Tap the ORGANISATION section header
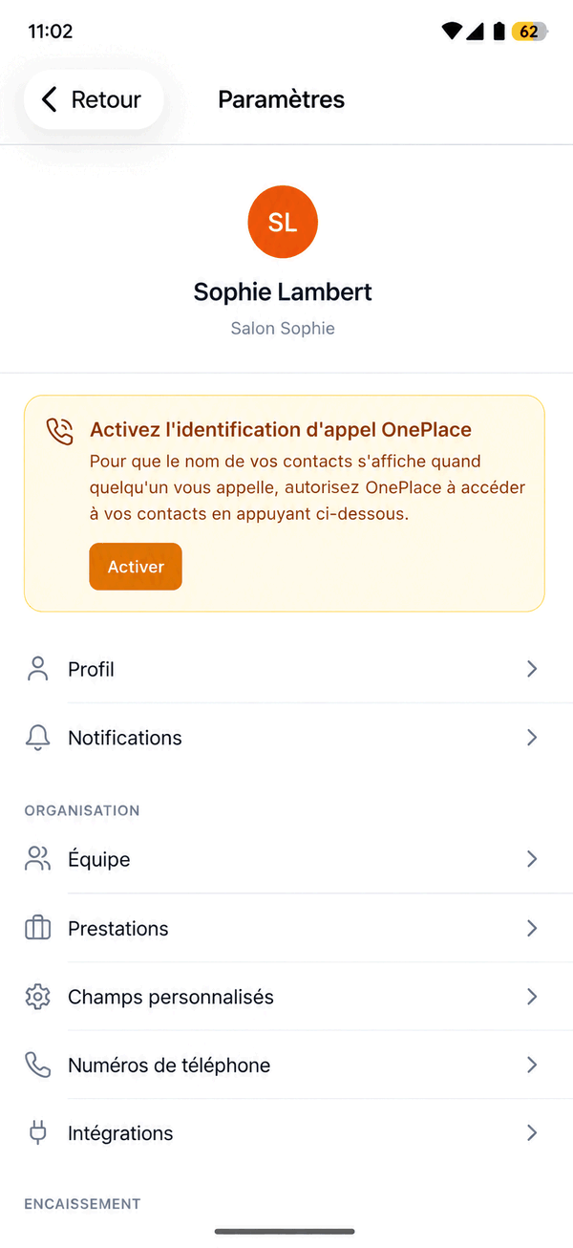The height and width of the screenshot is (1248, 573). point(82,810)
